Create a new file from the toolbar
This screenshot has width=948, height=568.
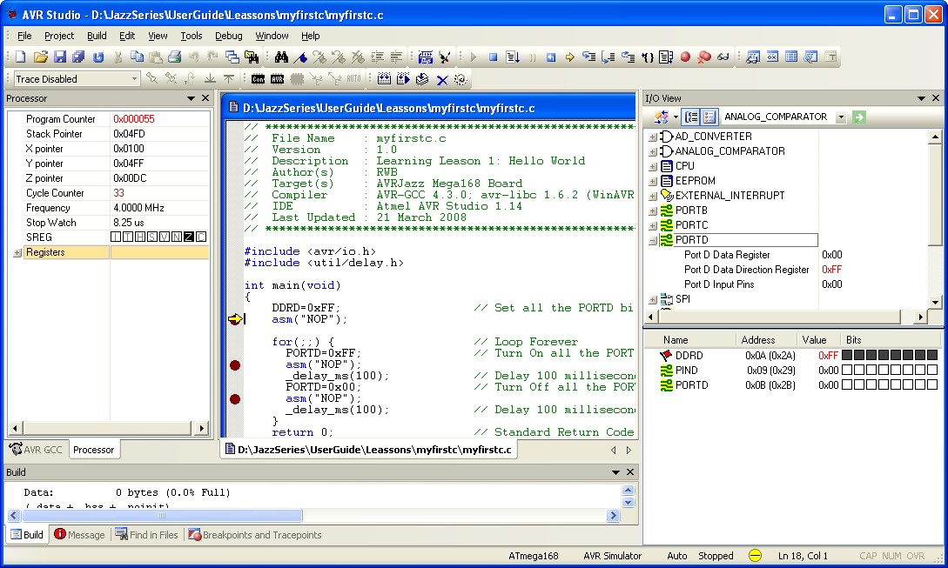21,57
